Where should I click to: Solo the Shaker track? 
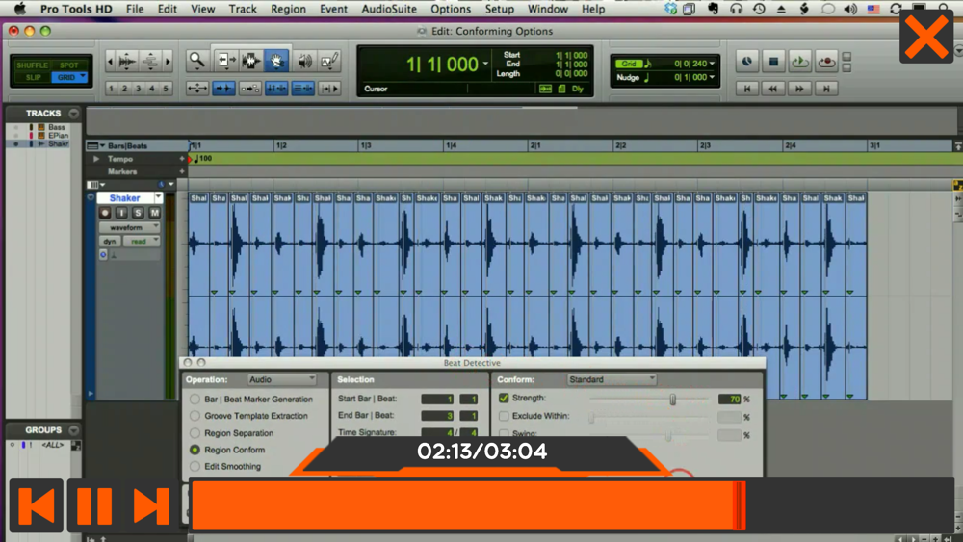click(x=138, y=213)
